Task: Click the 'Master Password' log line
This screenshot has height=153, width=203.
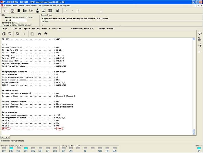Action: tap(37, 104)
